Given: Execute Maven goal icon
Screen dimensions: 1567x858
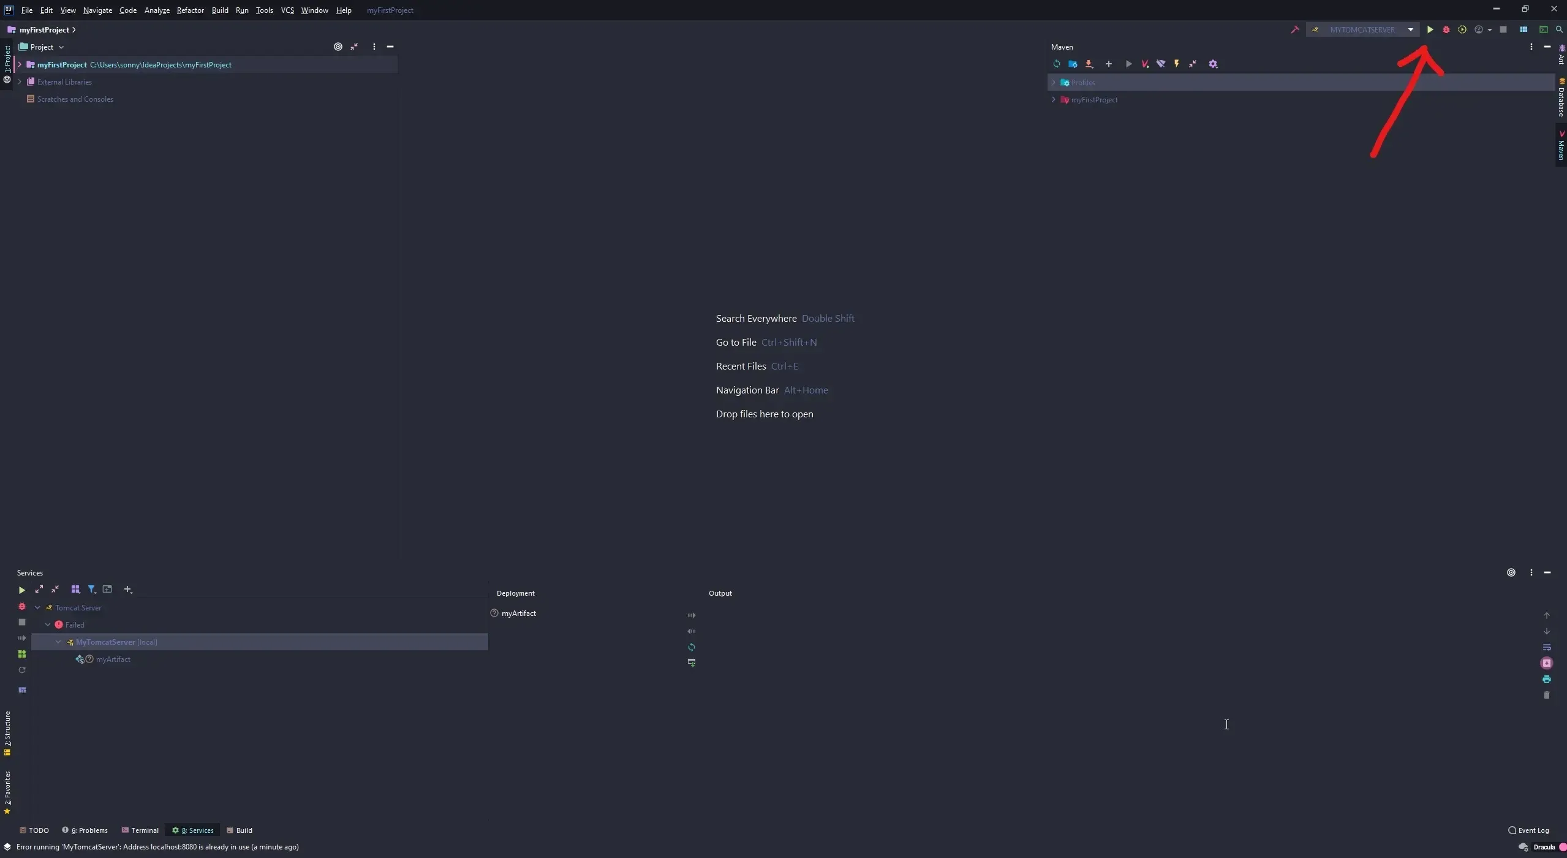Looking at the screenshot, I should (x=1144, y=64).
